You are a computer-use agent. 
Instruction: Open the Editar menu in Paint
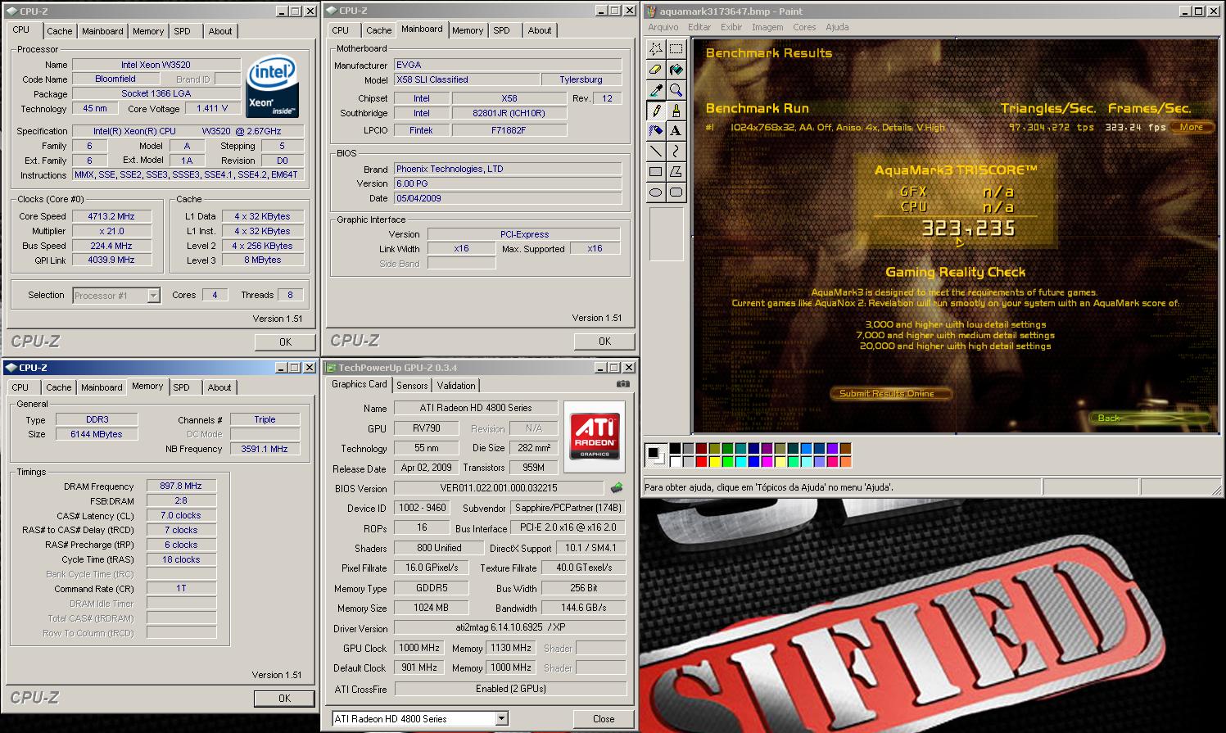coord(699,27)
